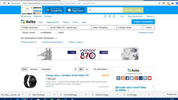The image size is (178, 100).
Task: Select the Компании listings tab
Action: [46, 69]
